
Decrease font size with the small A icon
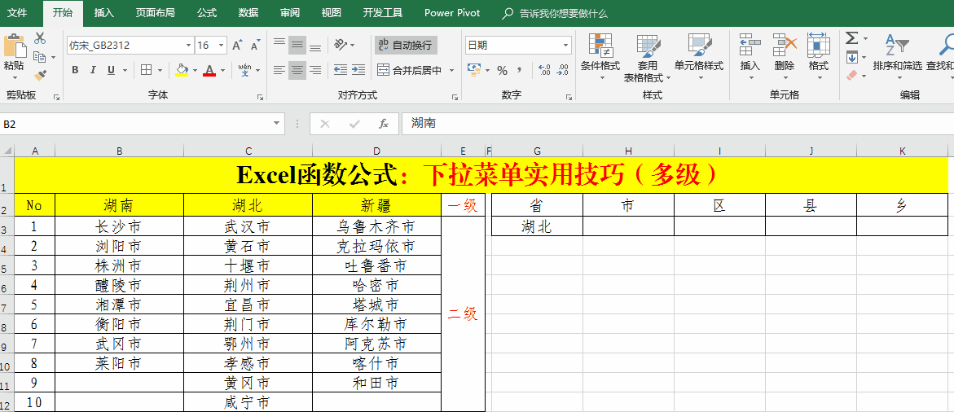(255, 46)
